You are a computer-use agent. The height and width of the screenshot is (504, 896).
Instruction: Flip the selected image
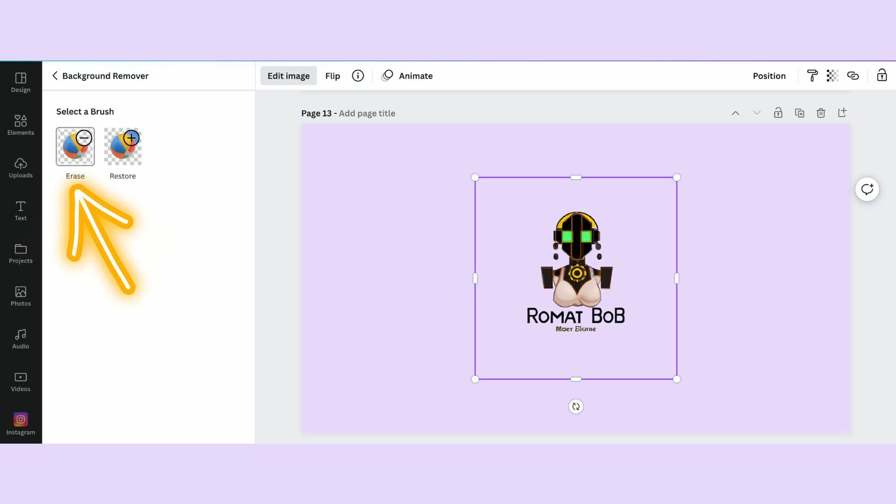click(x=333, y=76)
